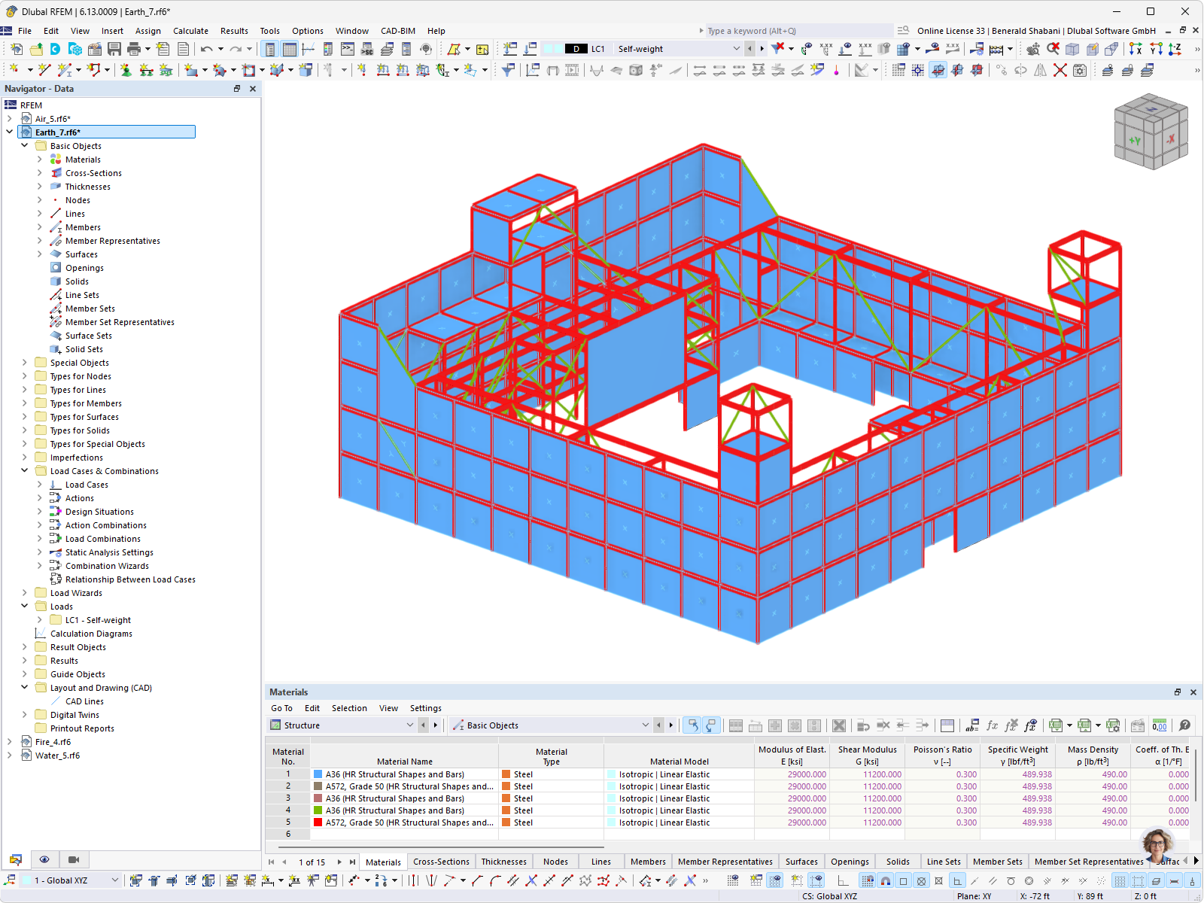Toggle the D display mode button near LC1

tap(576, 48)
